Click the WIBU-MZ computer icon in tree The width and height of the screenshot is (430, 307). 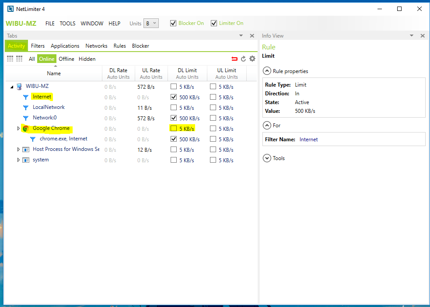[x=19, y=87]
